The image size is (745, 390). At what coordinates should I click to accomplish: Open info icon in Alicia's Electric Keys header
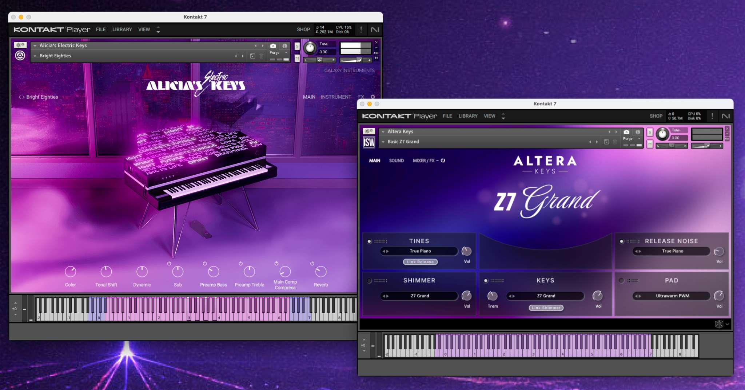click(x=285, y=46)
